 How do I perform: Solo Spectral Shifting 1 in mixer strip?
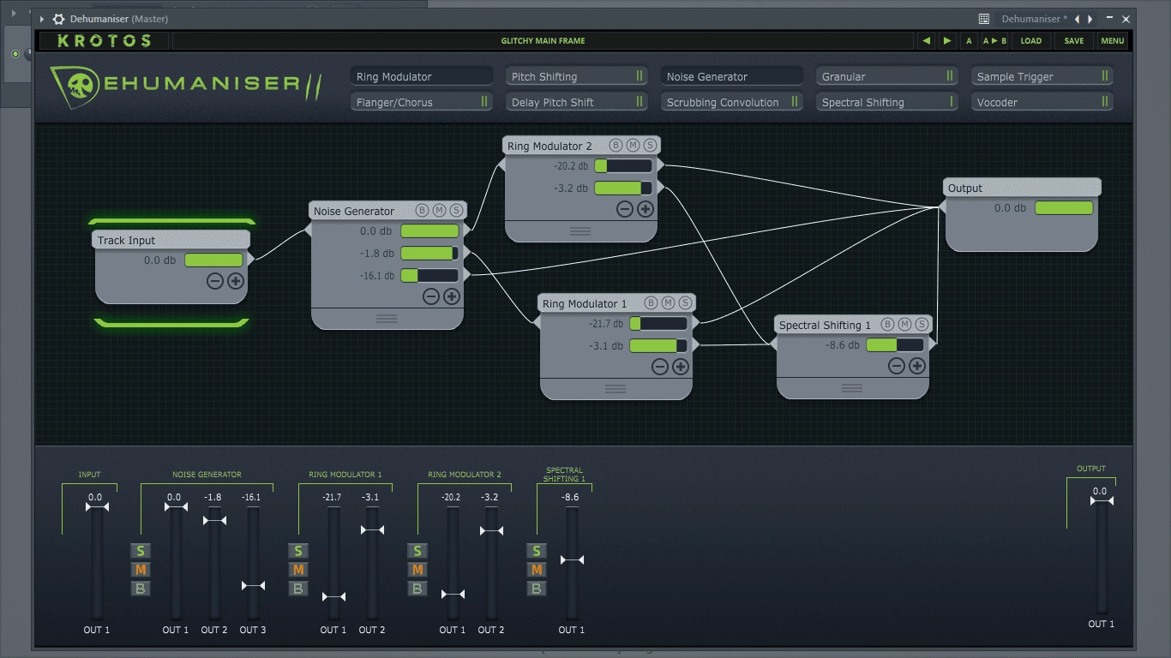tap(536, 551)
